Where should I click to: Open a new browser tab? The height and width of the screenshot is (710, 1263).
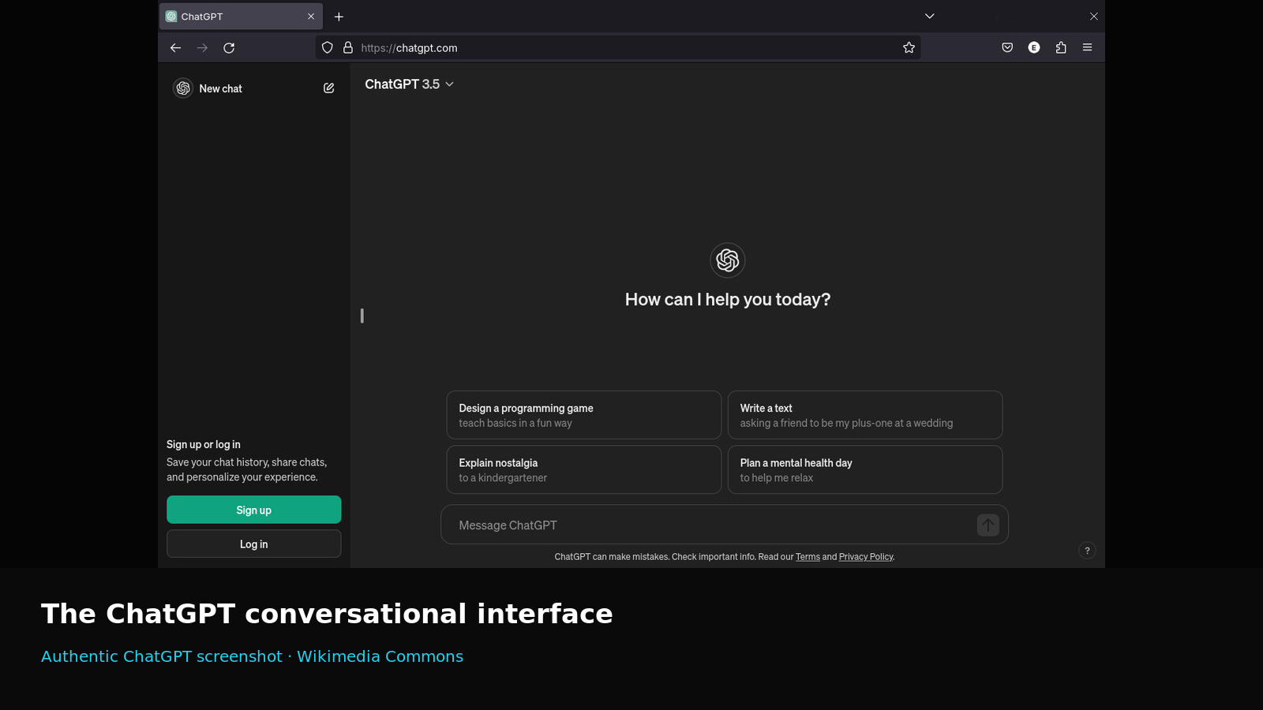click(x=339, y=17)
